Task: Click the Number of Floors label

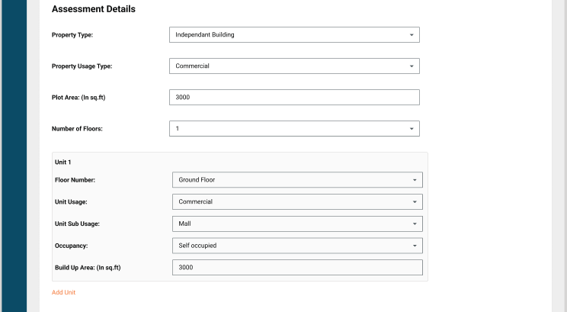Action: coord(77,129)
